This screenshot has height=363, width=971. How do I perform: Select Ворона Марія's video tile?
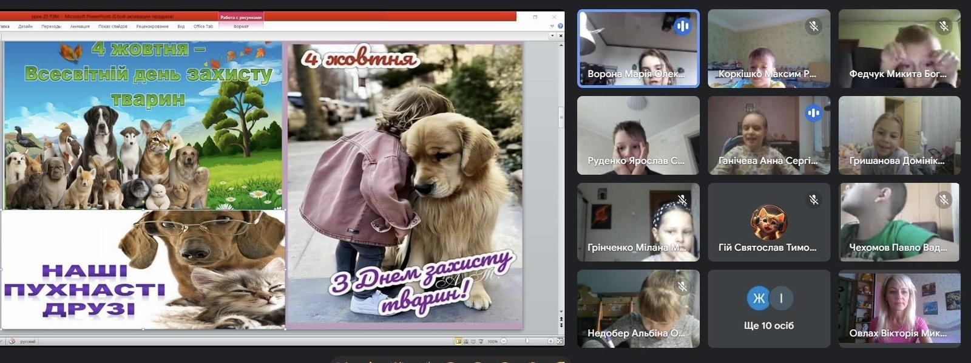[x=638, y=49]
